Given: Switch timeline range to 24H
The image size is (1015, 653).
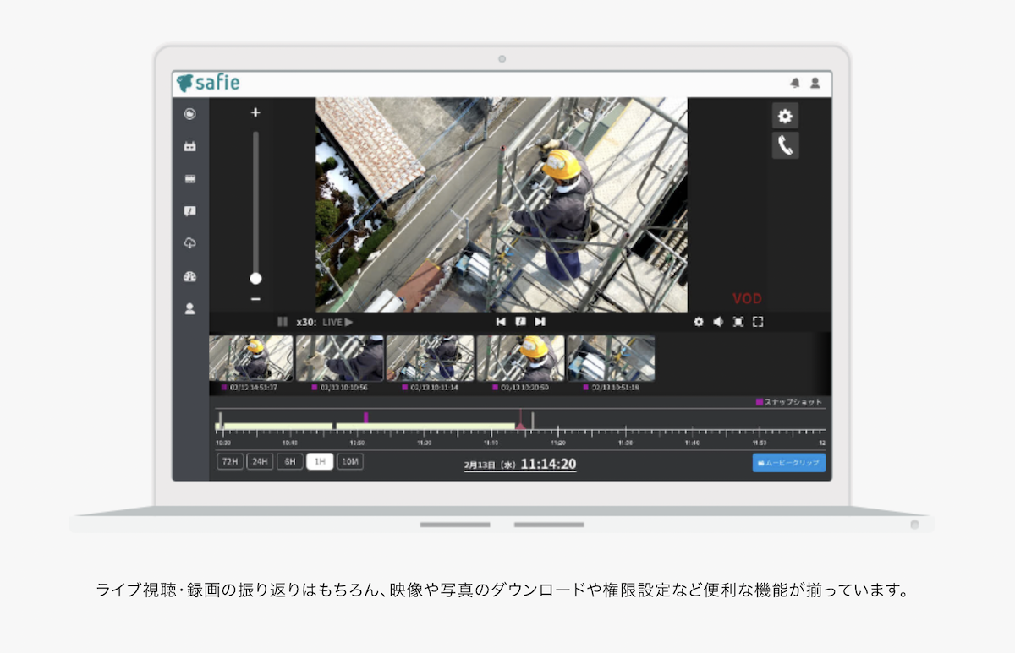Looking at the screenshot, I should 260,462.
